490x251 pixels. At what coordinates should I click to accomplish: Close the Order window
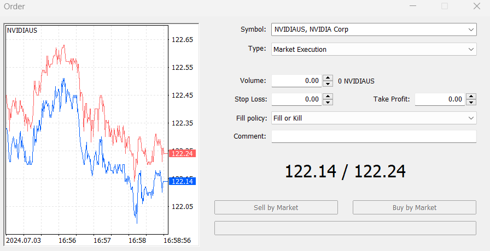pyautogui.click(x=476, y=7)
